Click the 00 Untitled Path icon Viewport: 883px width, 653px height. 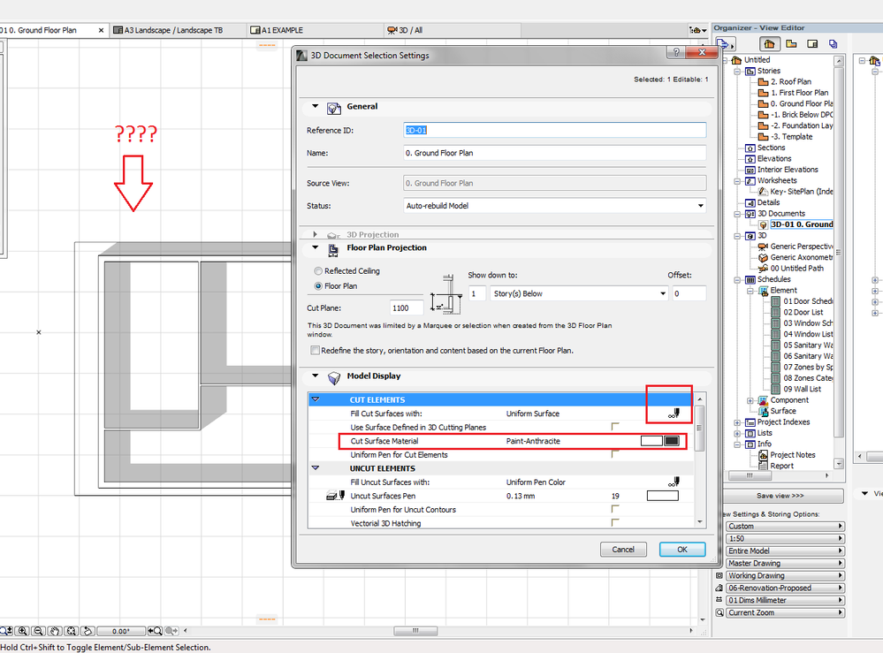pos(764,269)
